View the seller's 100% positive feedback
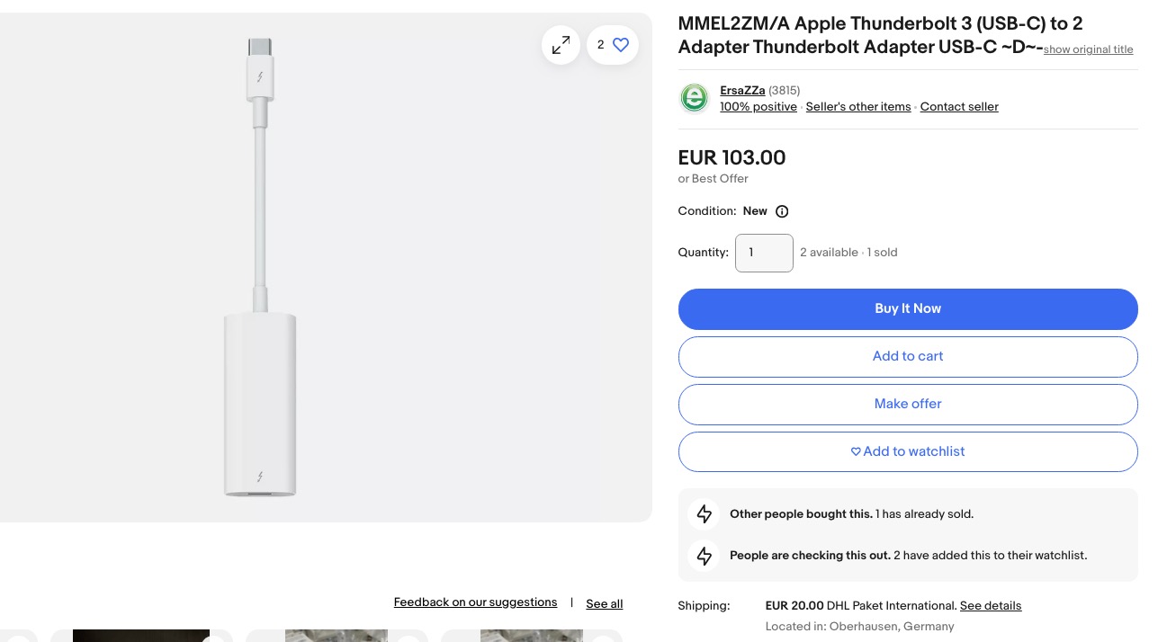The height and width of the screenshot is (642, 1167). coord(758,107)
